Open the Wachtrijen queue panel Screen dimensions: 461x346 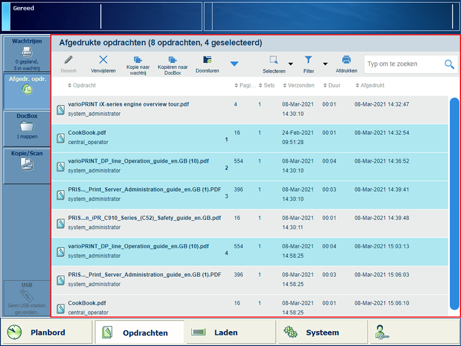(x=27, y=54)
